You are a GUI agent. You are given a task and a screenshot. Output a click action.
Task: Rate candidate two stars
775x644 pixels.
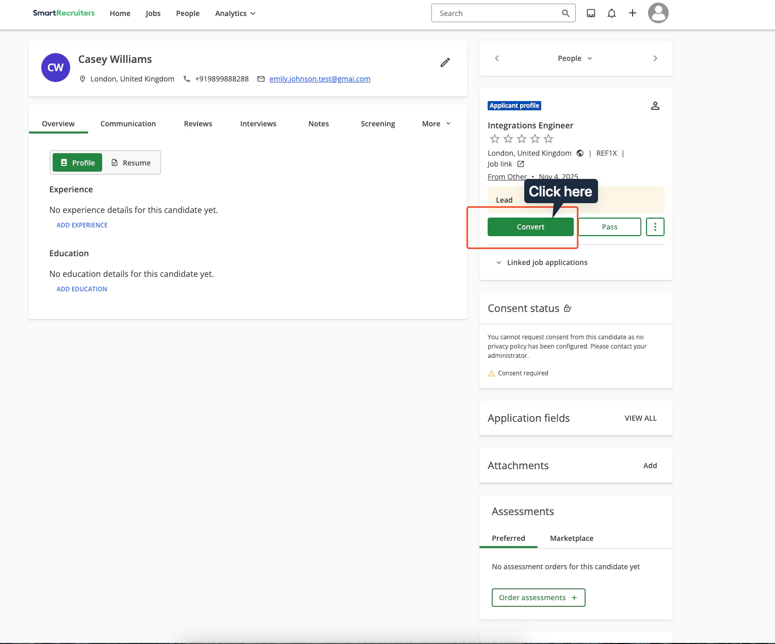(508, 139)
